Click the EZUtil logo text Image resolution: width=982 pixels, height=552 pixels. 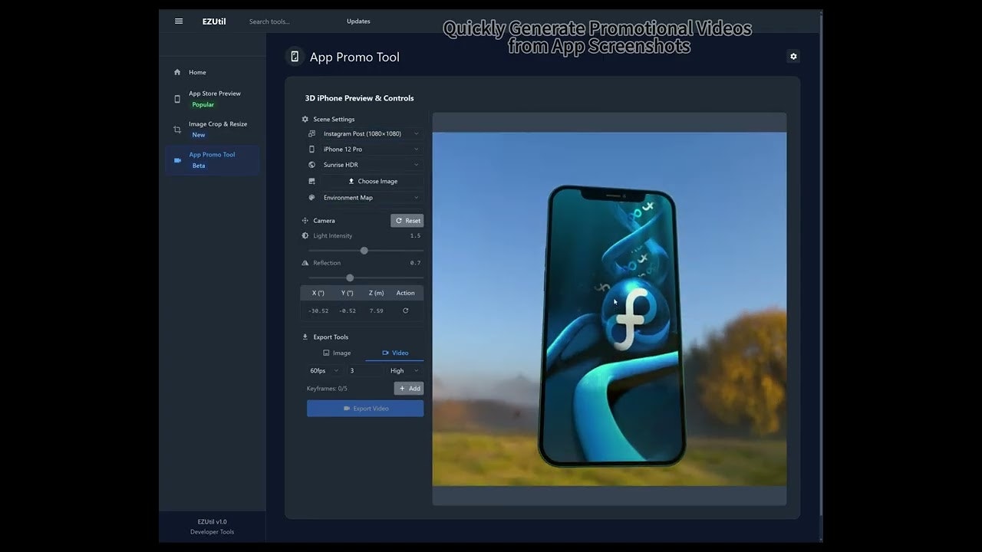214,21
